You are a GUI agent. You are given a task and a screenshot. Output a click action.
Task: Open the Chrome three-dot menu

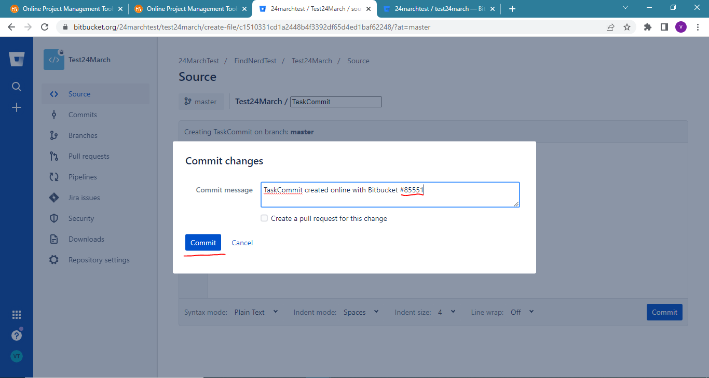[698, 27]
